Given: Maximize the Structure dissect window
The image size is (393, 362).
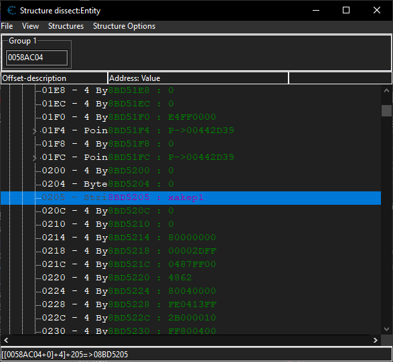Looking at the screenshot, I should 346,10.
